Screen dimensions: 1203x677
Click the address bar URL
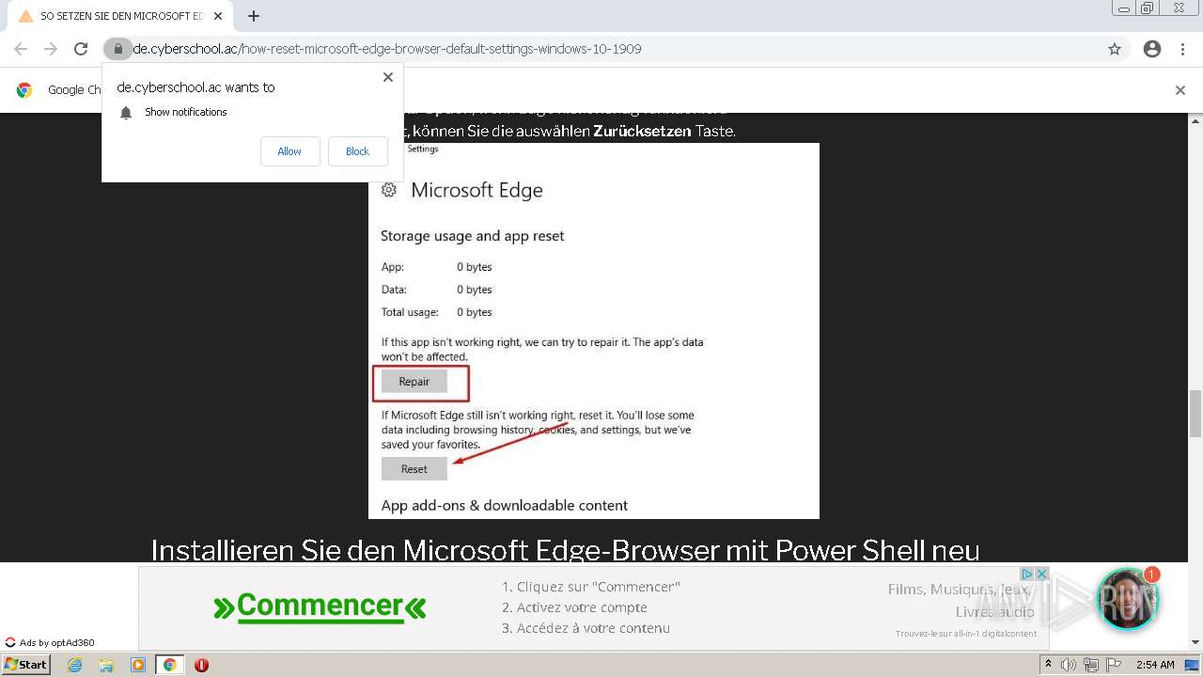pos(387,49)
